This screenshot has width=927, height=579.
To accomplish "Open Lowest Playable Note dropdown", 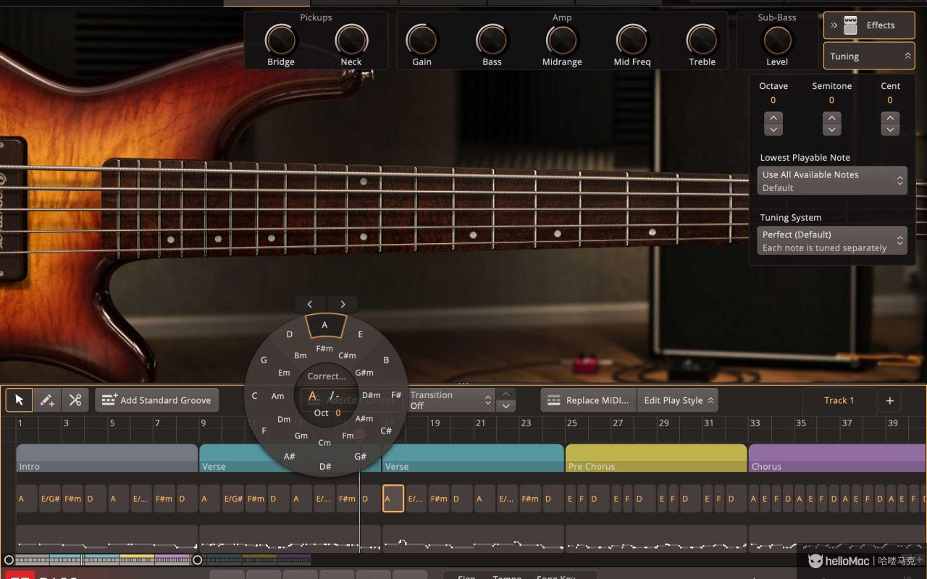I will (832, 181).
